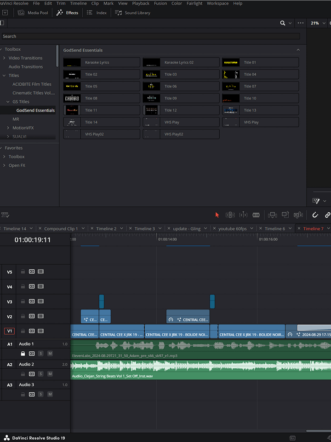Click the timeline horizontal scrollbar thumb

[x=318, y=431]
